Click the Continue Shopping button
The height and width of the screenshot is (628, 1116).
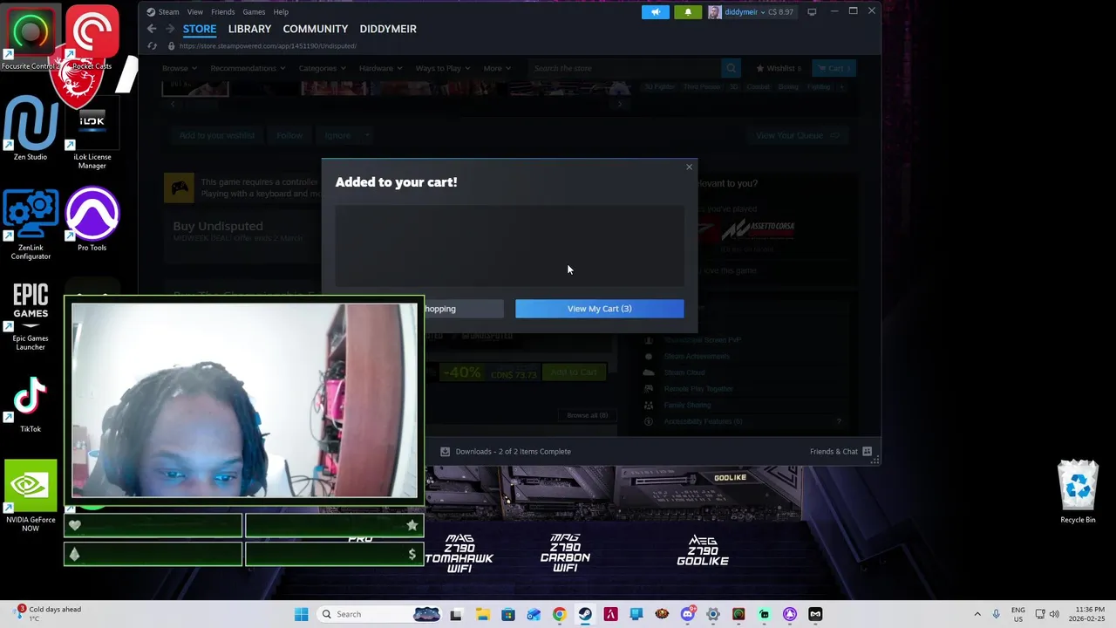click(x=463, y=309)
